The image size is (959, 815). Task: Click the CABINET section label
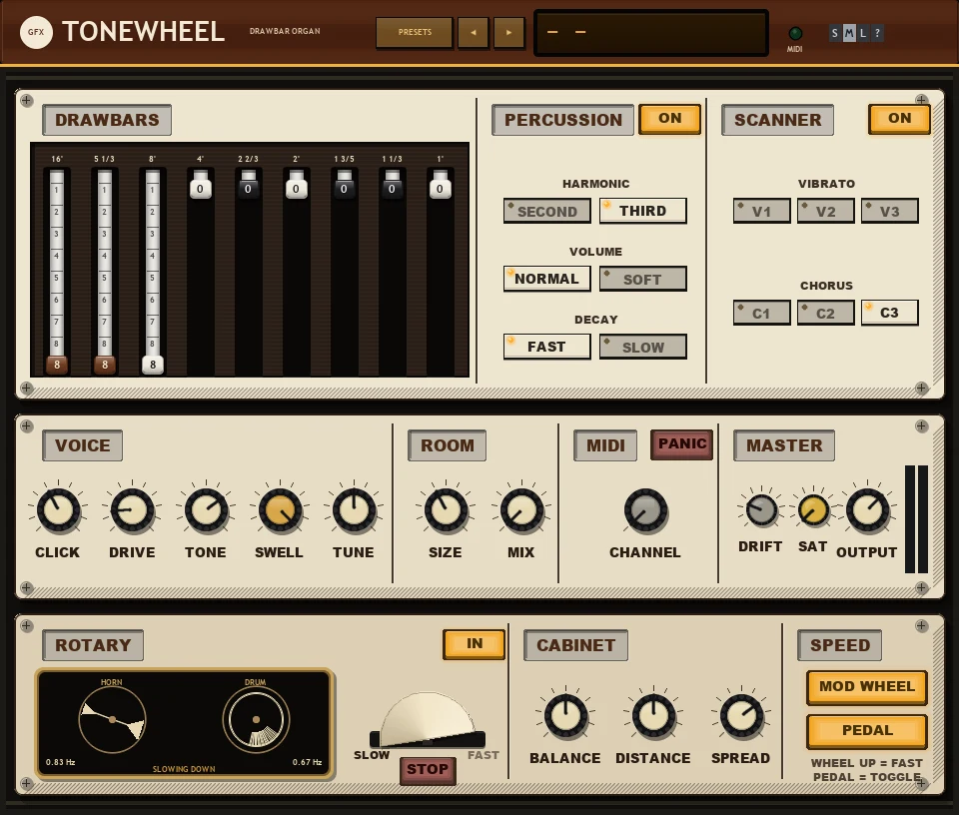point(575,645)
